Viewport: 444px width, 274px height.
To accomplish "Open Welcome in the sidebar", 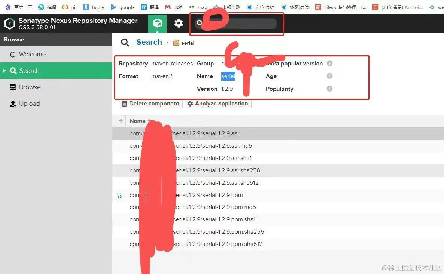I will [56, 54].
